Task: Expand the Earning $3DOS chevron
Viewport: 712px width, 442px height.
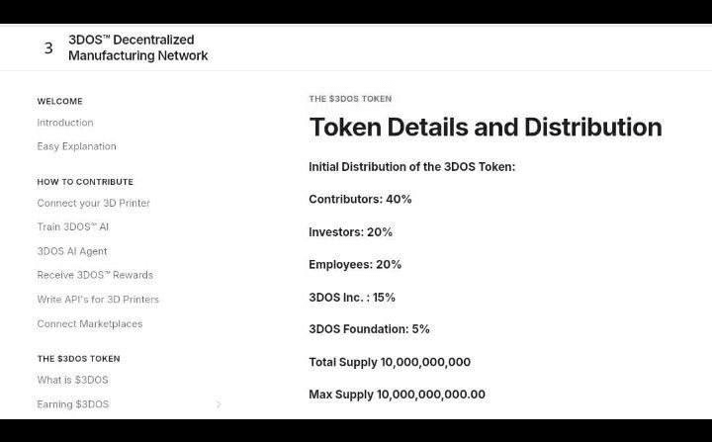Action: pyautogui.click(x=219, y=404)
